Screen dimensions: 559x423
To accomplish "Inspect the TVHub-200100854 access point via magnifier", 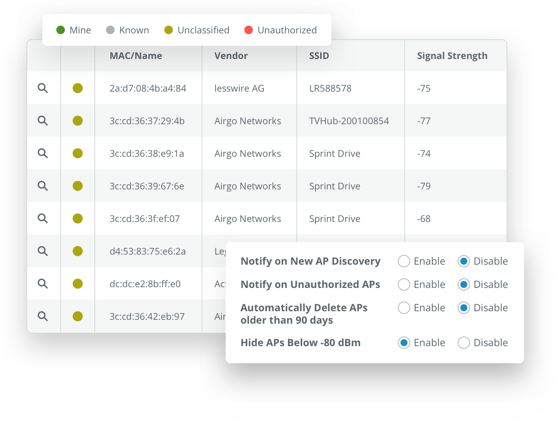I will point(43,121).
